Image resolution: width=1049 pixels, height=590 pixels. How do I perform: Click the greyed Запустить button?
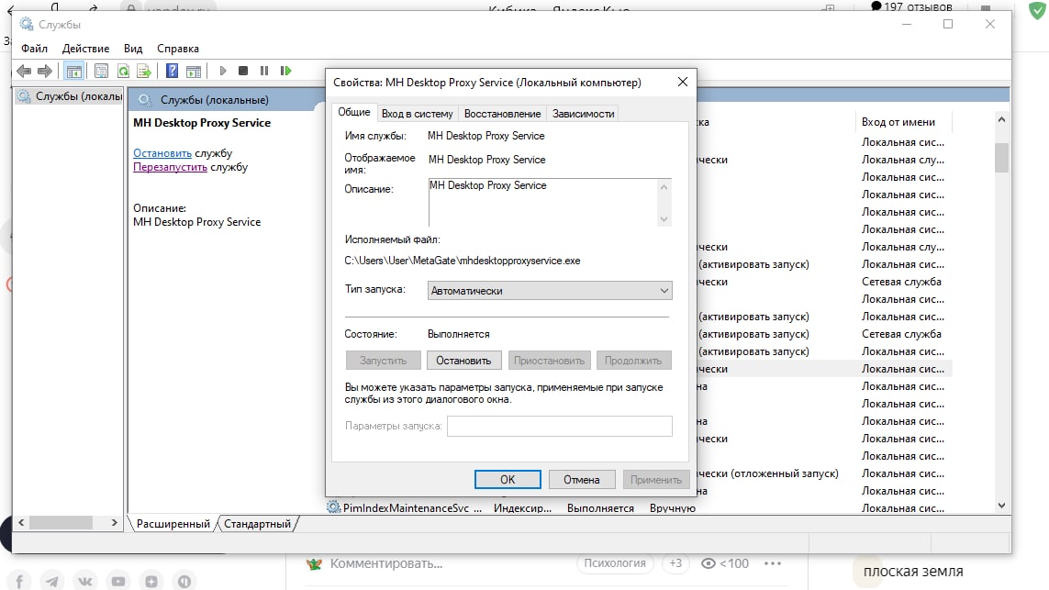tap(384, 361)
